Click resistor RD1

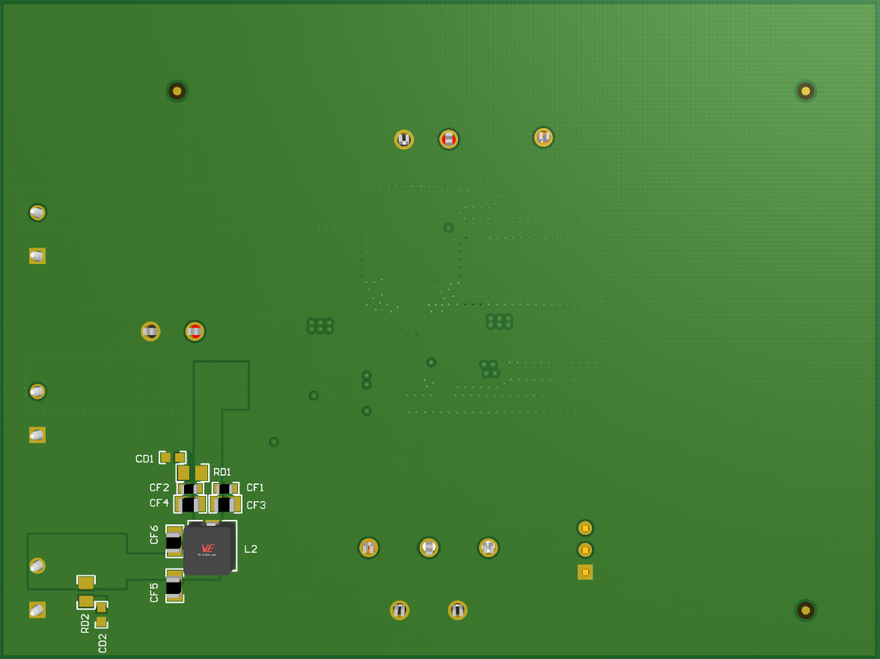(x=192, y=473)
